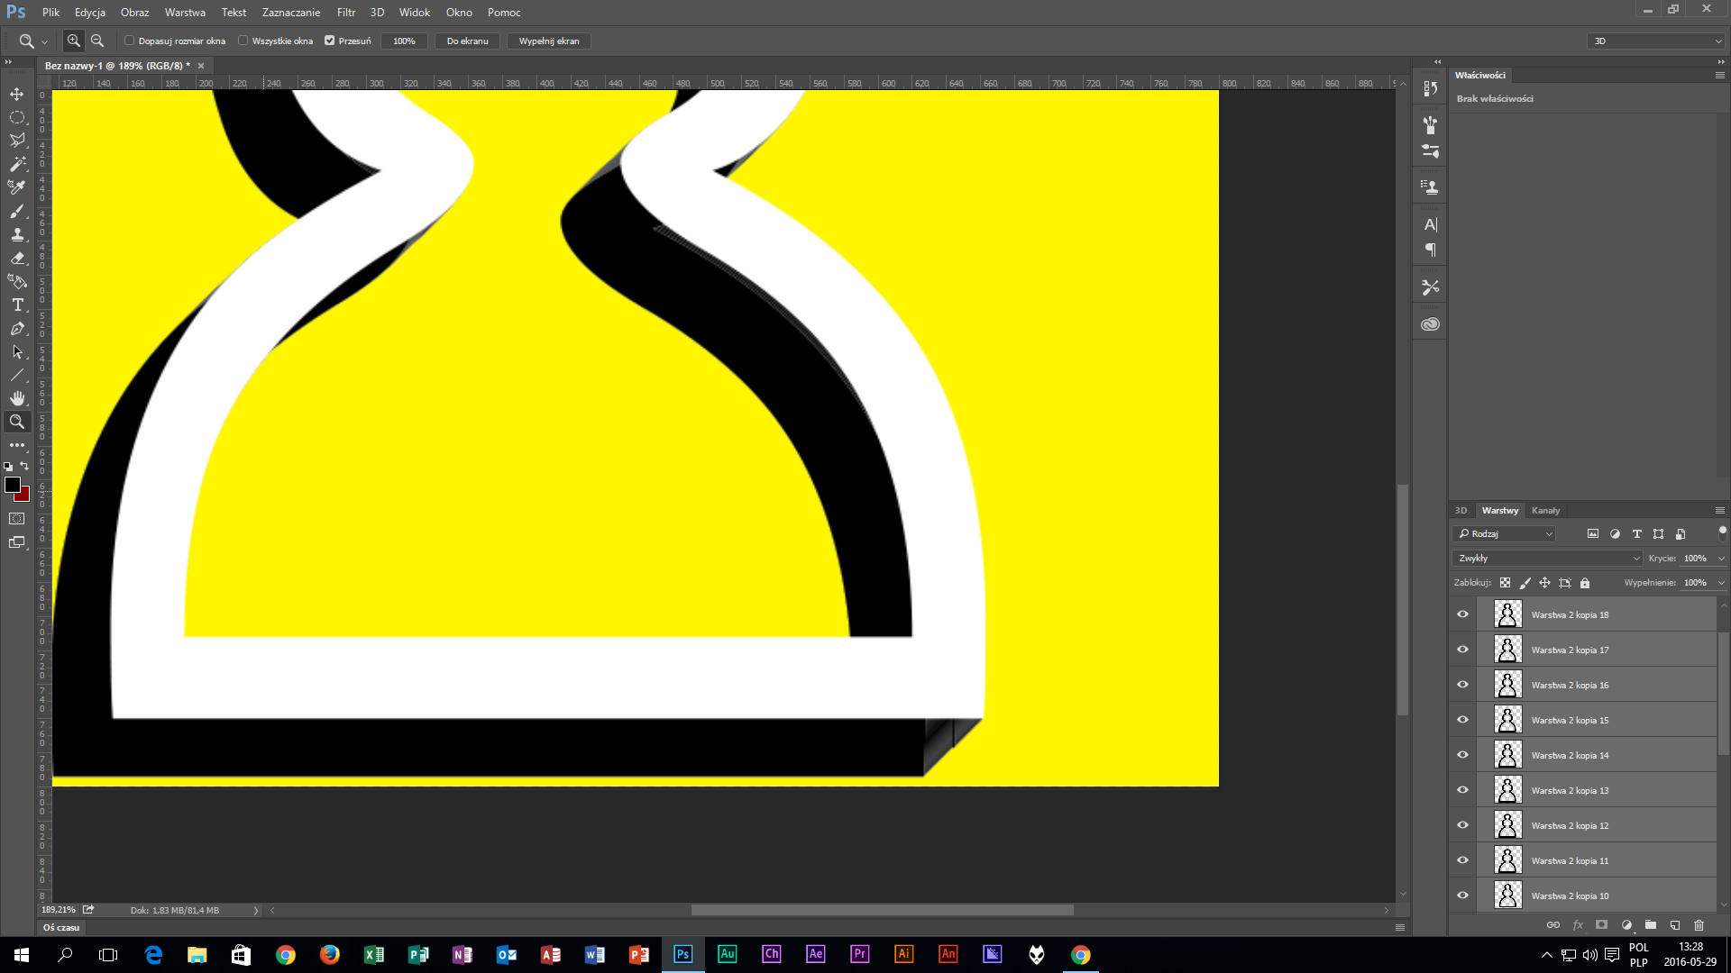Click the Wypełnij ekran button
This screenshot has width=1731, height=973.
[x=549, y=41]
